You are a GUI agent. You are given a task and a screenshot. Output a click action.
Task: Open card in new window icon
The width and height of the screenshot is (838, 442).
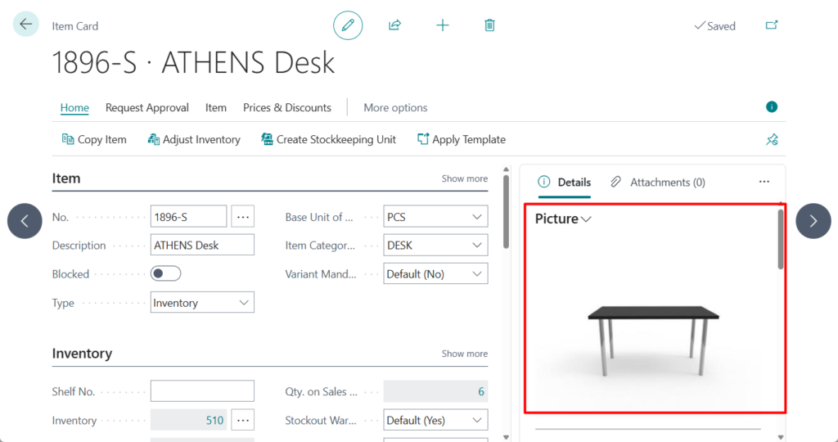pos(771,25)
